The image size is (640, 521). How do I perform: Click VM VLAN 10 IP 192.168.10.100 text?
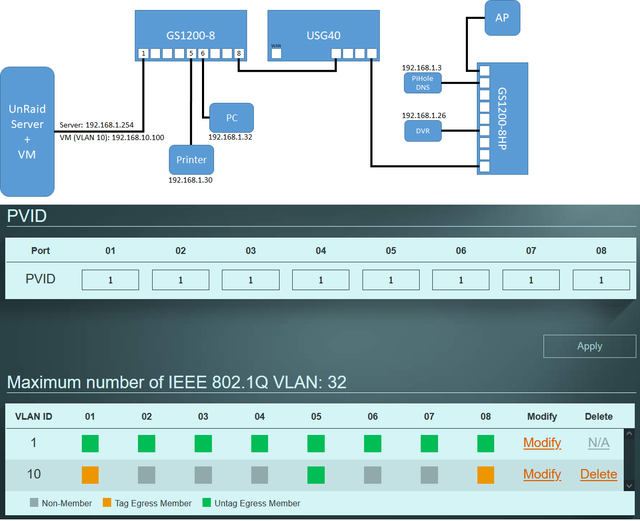point(112,137)
